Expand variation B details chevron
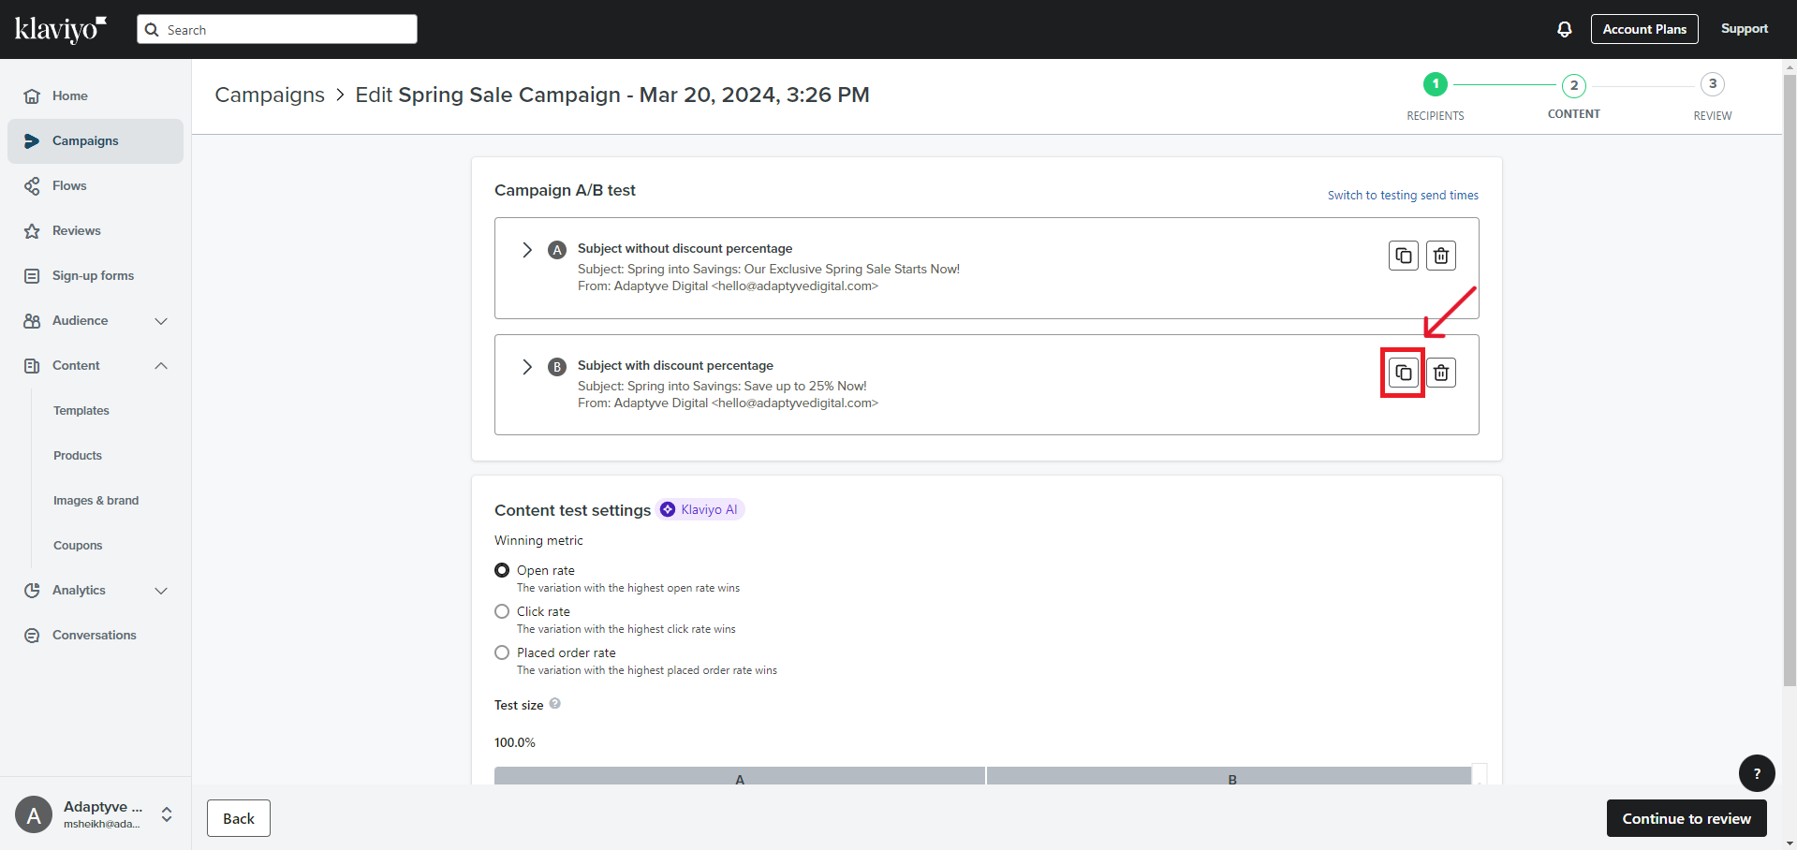The height and width of the screenshot is (850, 1797). click(527, 367)
